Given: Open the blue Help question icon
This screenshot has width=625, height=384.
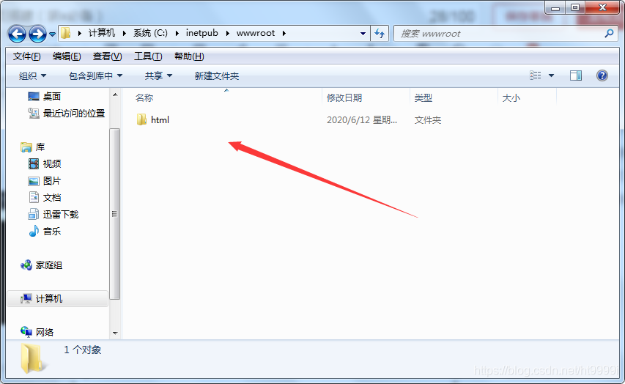Looking at the screenshot, I should point(602,75).
